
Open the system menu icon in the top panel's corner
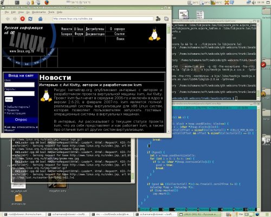tap(2, 3)
